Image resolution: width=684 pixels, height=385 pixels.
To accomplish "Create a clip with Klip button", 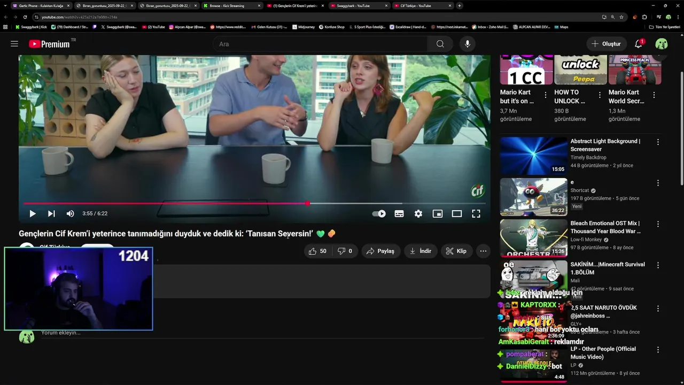I will (x=456, y=251).
